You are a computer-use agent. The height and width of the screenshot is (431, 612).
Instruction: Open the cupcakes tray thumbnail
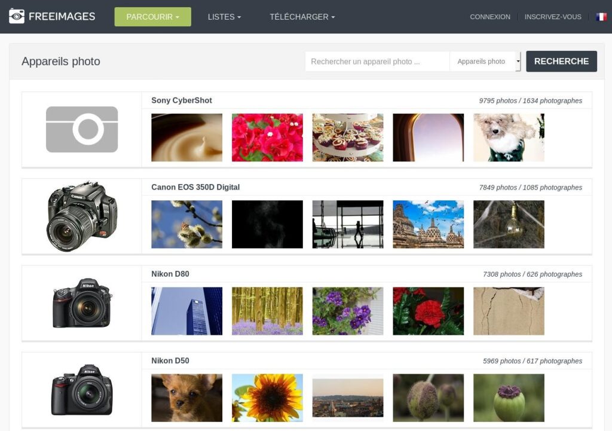(x=348, y=137)
